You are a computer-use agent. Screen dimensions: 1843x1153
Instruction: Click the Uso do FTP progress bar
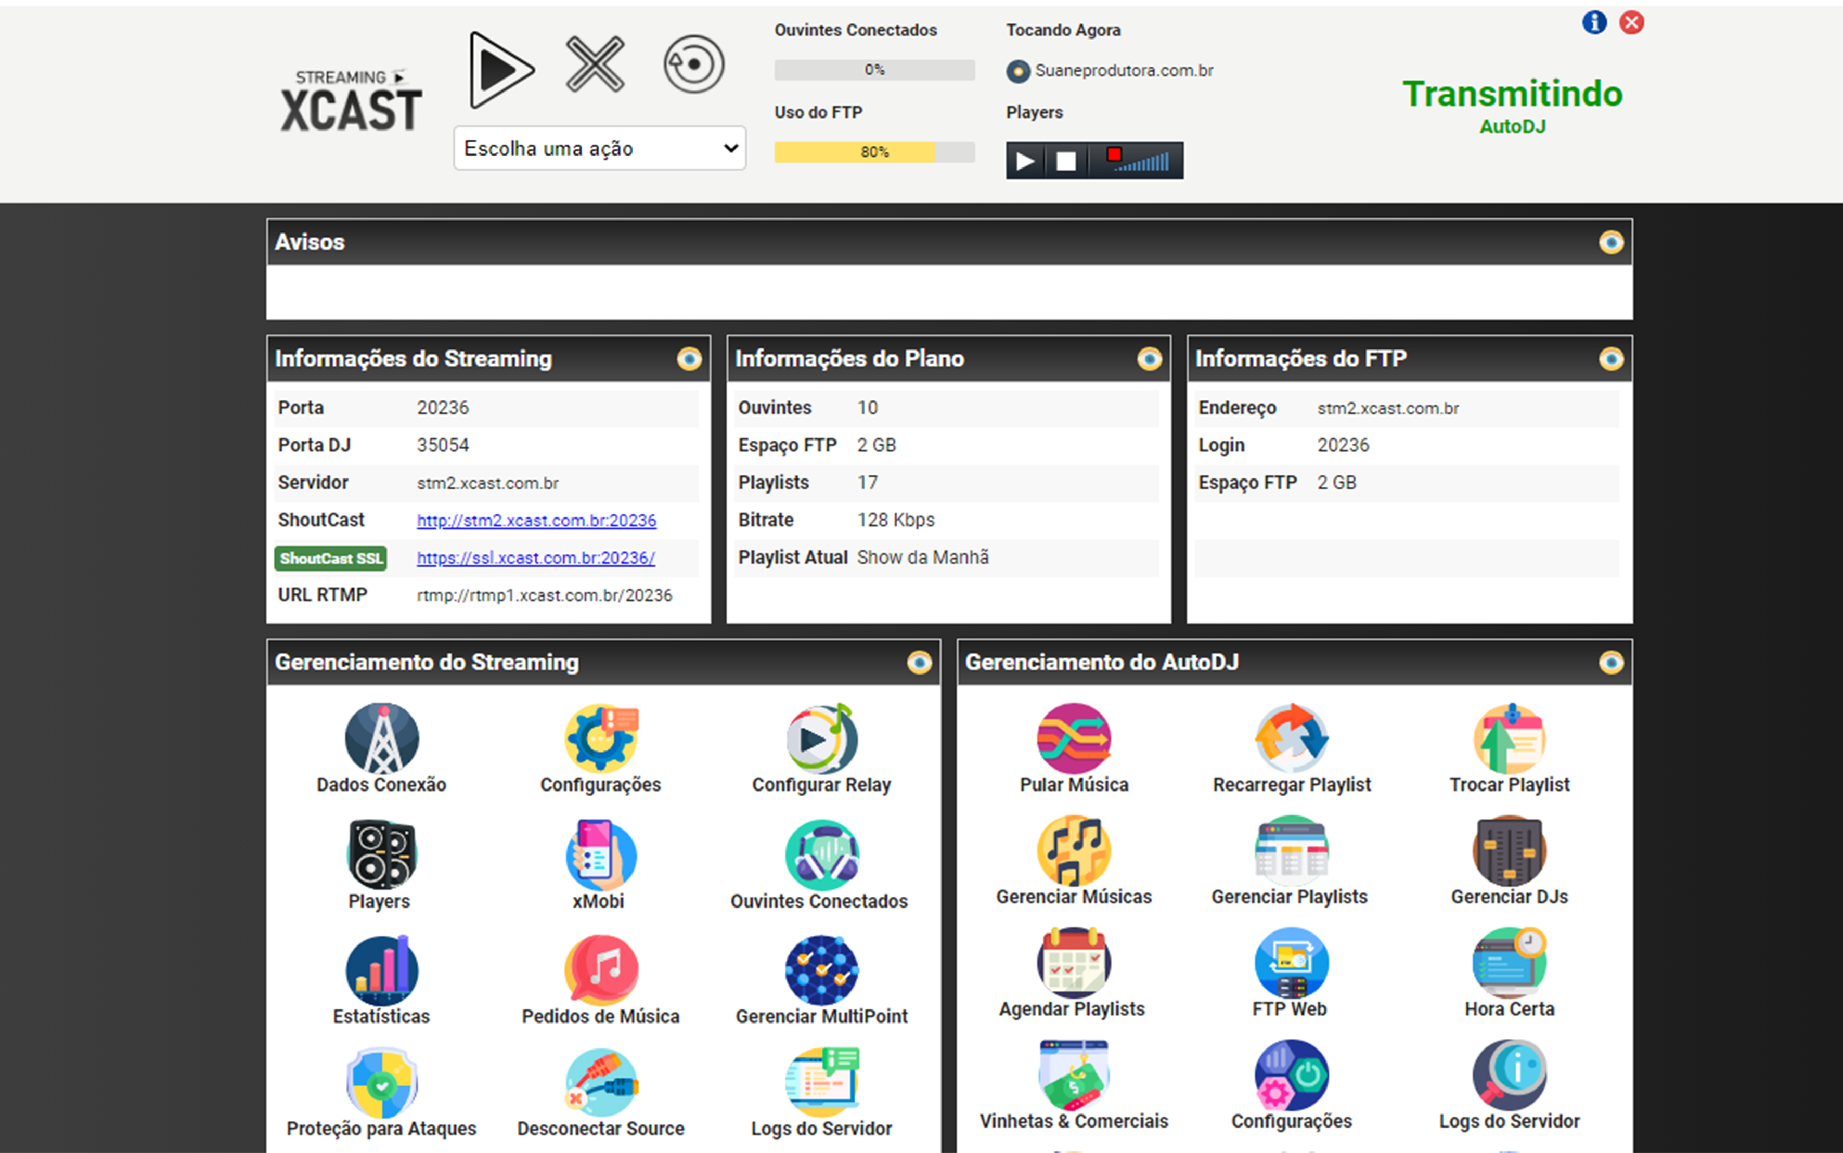[x=874, y=152]
